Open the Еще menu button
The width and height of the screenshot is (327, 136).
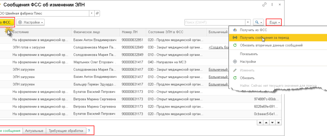click(x=274, y=22)
